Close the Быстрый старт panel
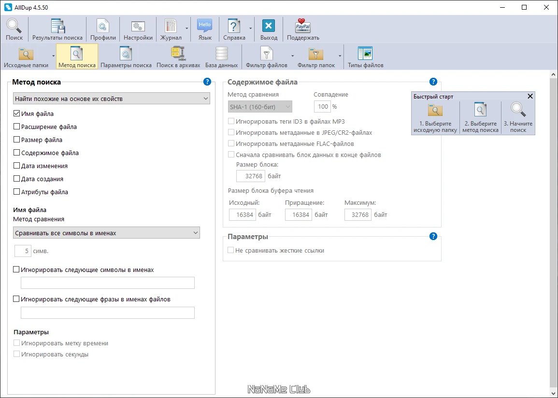This screenshot has height=398, width=558. tap(530, 96)
